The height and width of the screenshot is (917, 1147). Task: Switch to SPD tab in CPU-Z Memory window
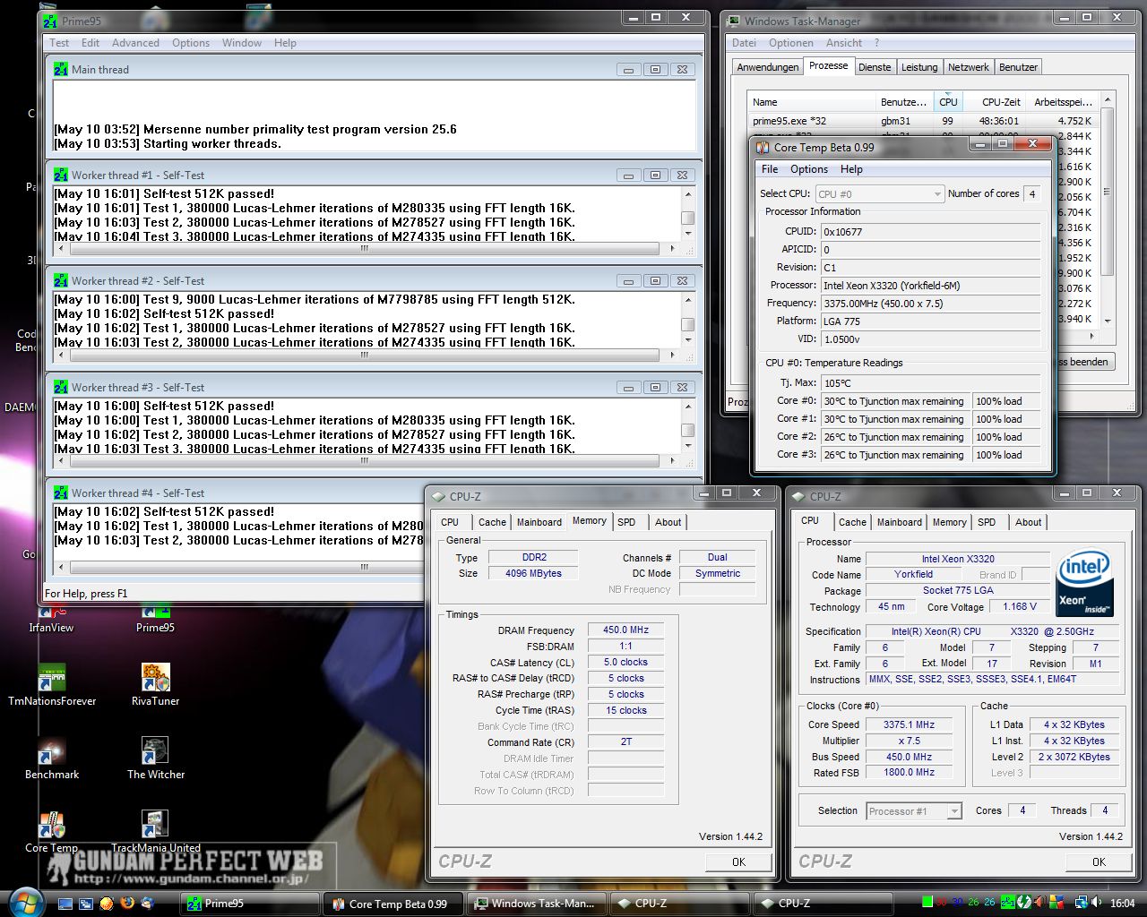pos(626,522)
